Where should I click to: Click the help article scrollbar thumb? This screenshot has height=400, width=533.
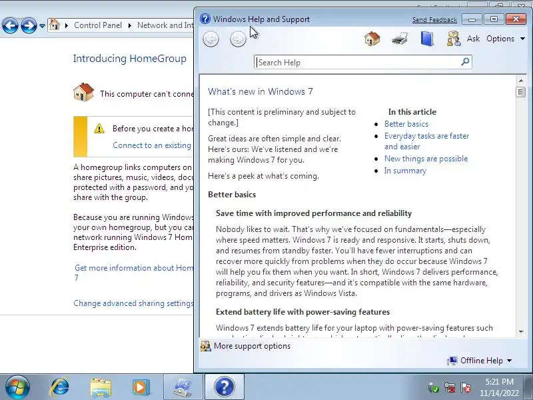pos(520,92)
